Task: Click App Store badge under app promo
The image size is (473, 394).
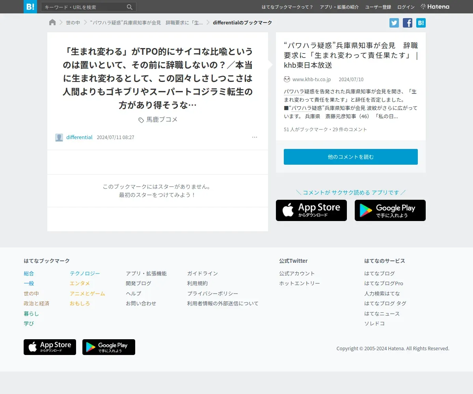Action: tap(311, 210)
